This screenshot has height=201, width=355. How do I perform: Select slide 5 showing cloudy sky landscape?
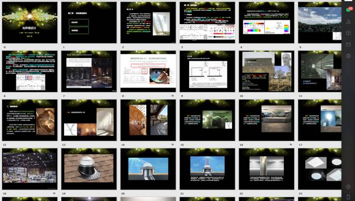319,22
